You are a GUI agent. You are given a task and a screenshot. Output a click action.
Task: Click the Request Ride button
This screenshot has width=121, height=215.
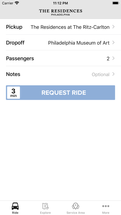click(x=60, y=93)
